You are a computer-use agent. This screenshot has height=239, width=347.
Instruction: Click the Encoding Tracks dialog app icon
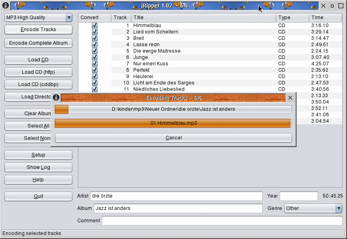56,98
